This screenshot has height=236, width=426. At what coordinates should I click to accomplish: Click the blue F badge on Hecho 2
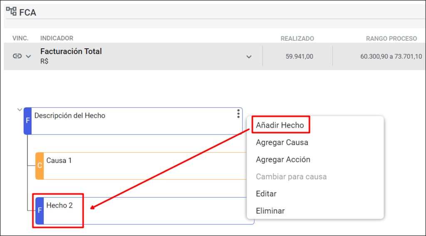point(40,211)
